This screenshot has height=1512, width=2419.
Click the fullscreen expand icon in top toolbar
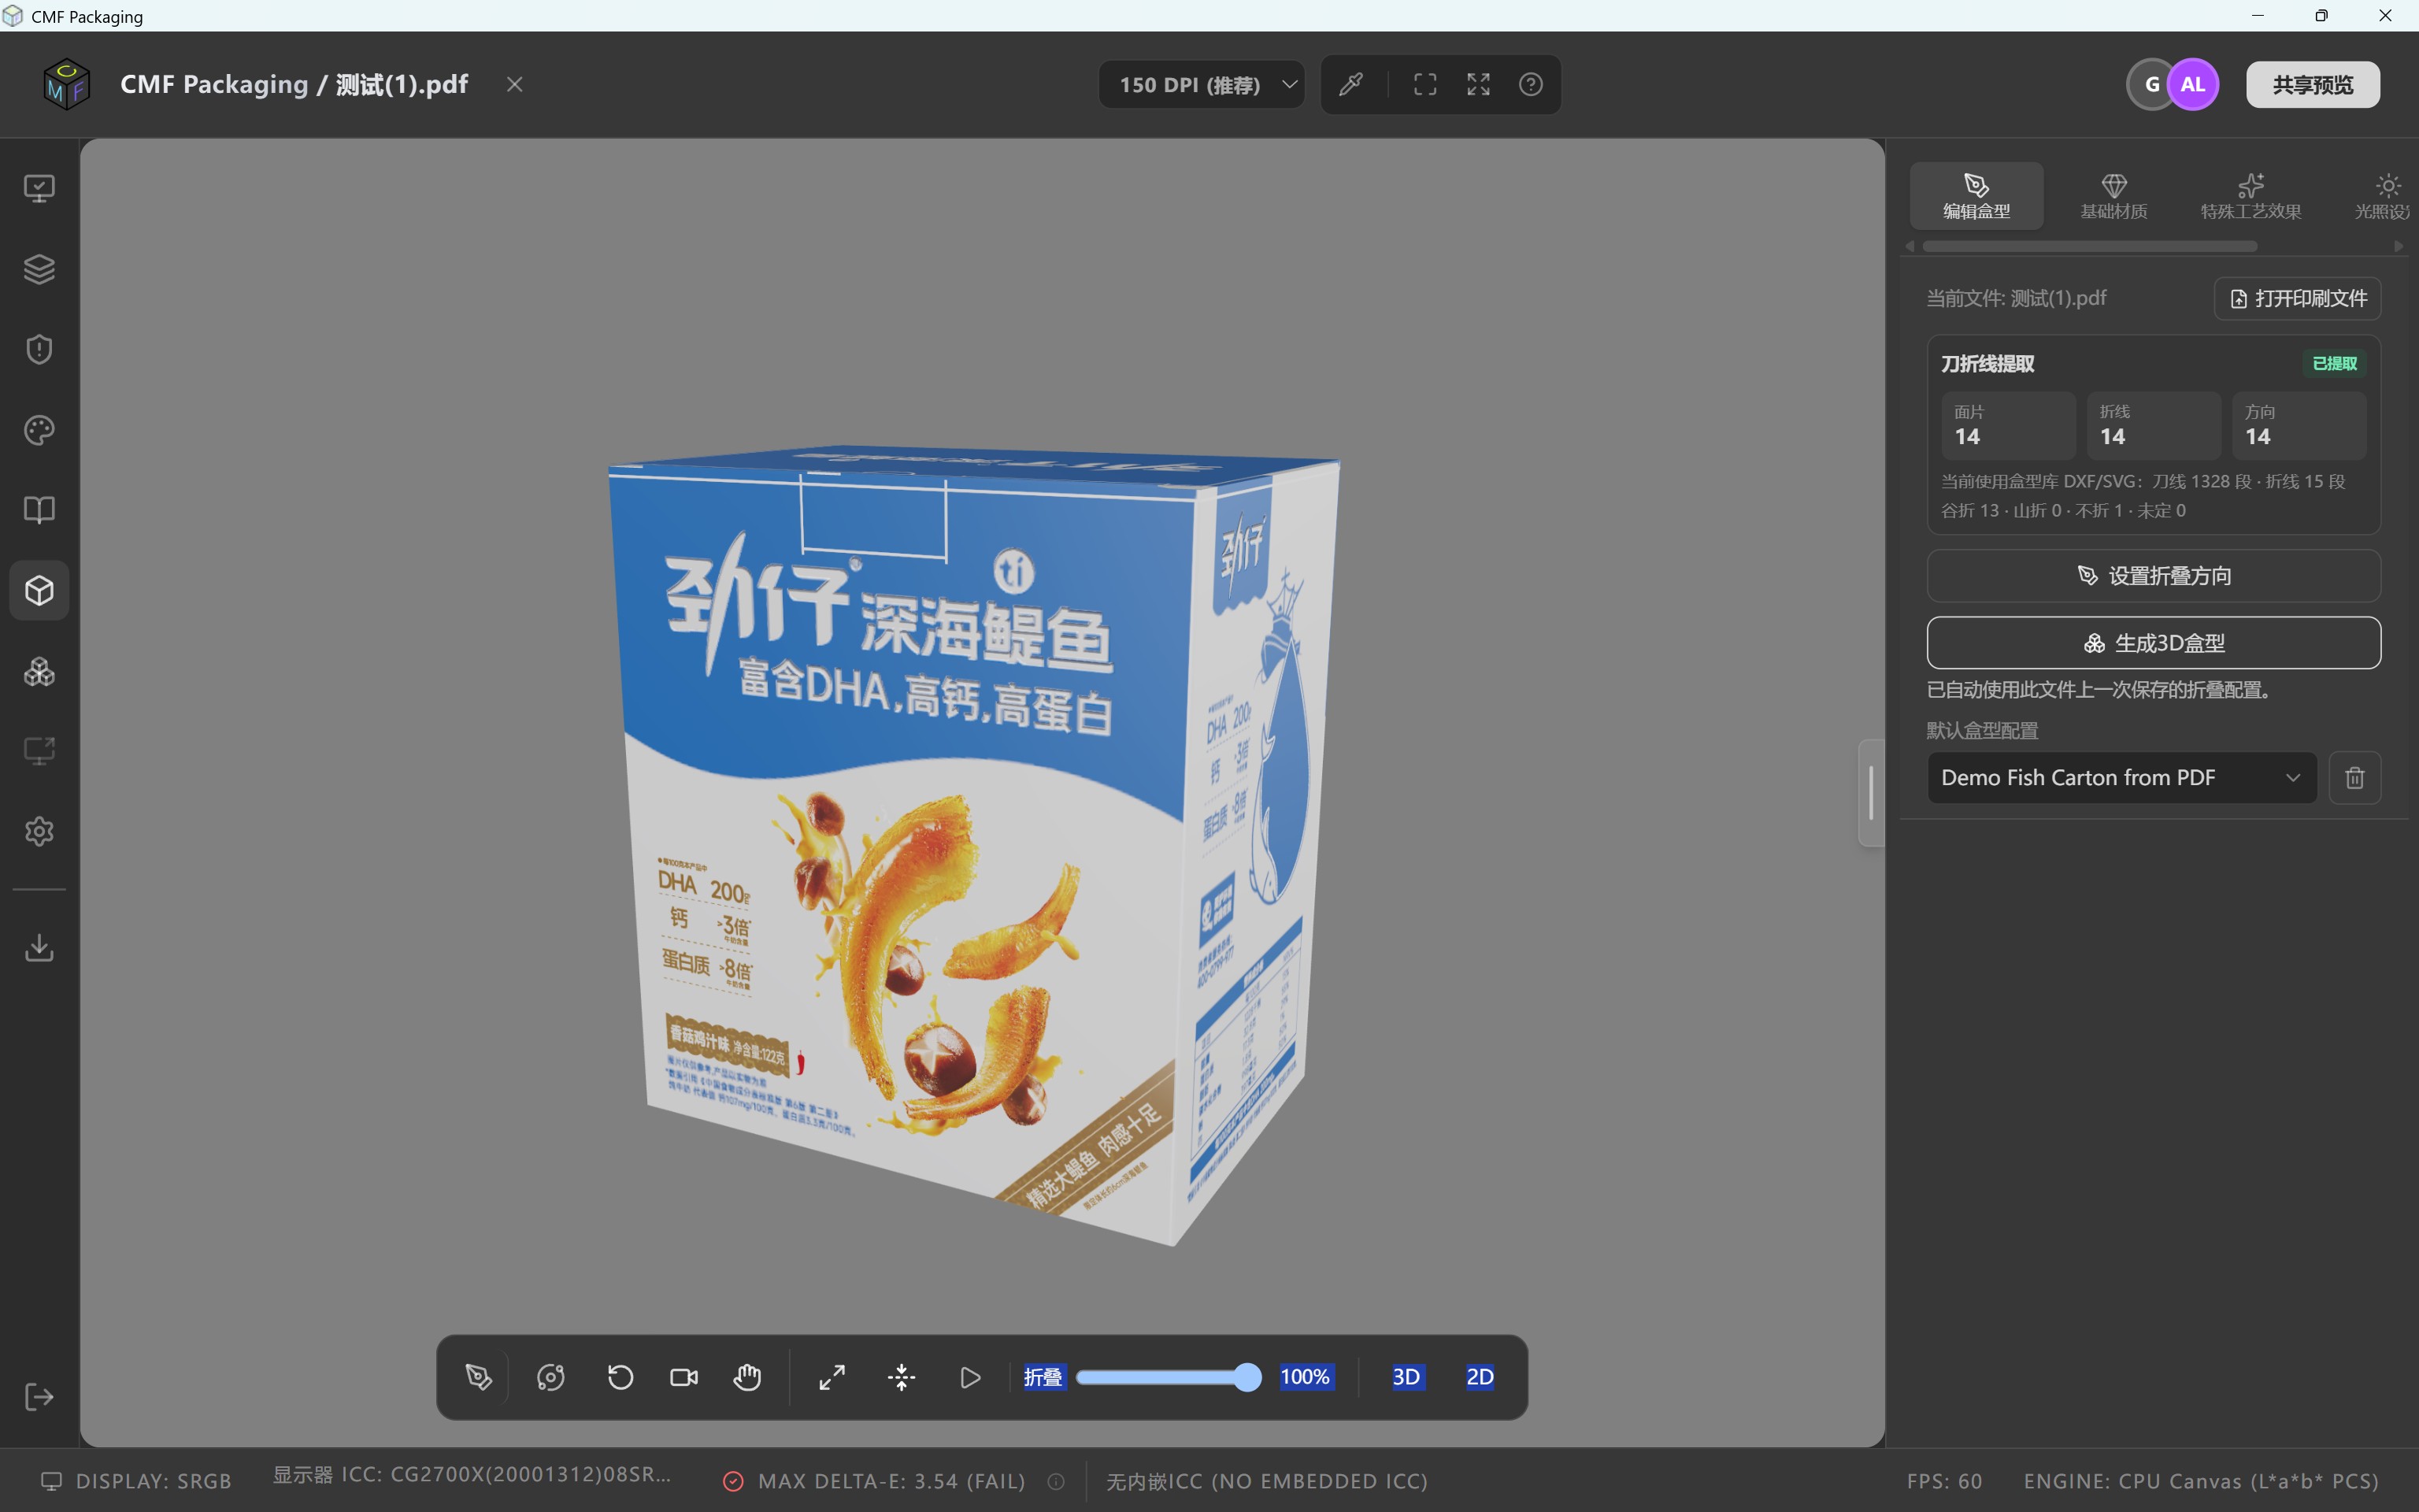pyautogui.click(x=1478, y=85)
